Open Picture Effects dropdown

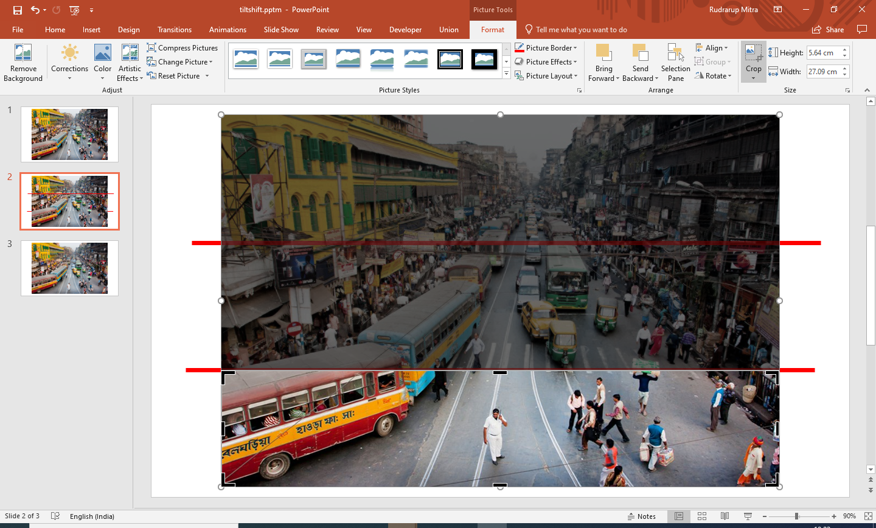(x=546, y=61)
